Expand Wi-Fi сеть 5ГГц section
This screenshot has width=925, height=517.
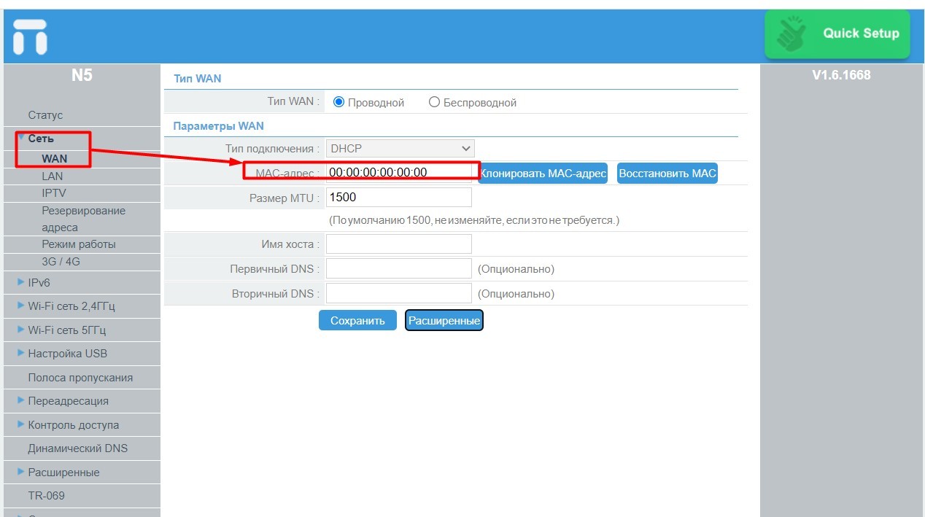coord(67,330)
